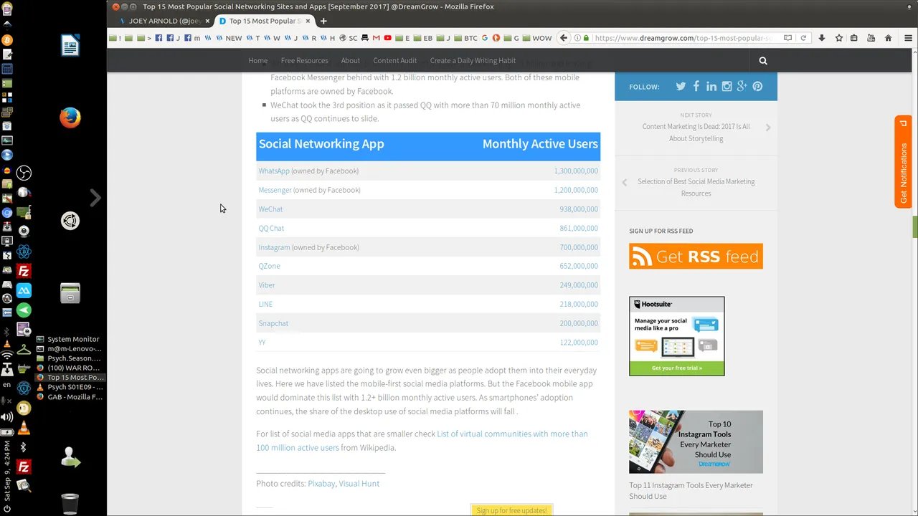Open Snapchat link in table
918x516 pixels.
273,323
